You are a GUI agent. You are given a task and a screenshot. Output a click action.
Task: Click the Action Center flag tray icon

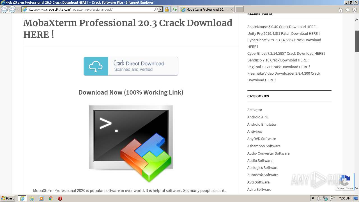pos(332,198)
